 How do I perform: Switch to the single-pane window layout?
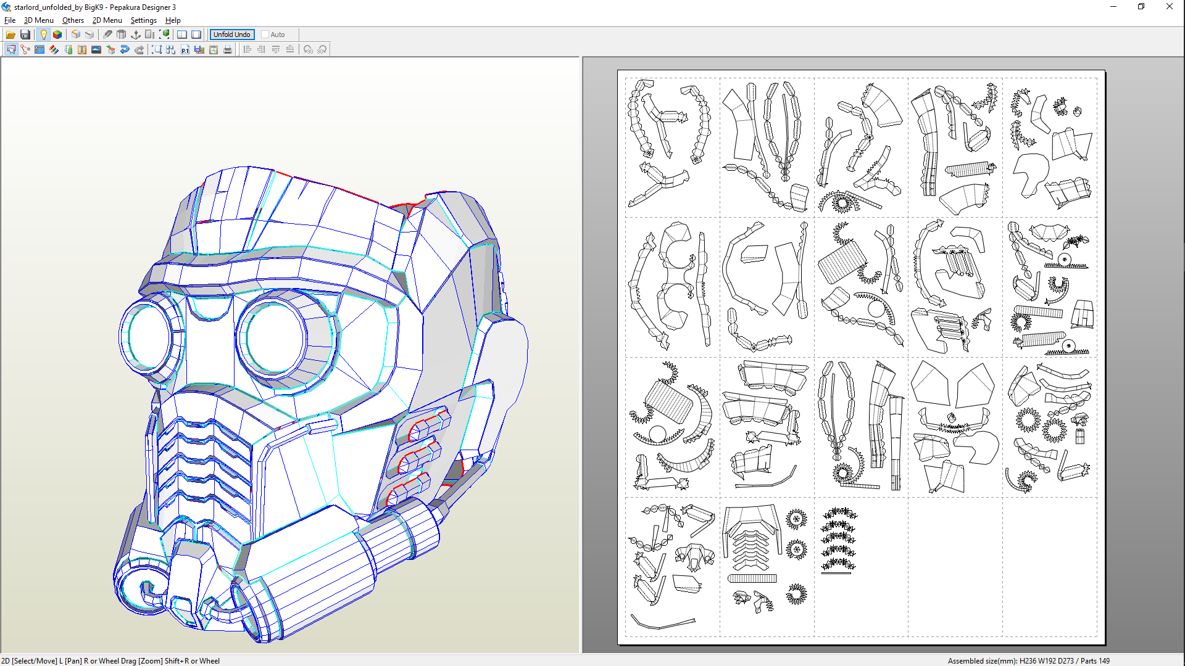point(196,35)
